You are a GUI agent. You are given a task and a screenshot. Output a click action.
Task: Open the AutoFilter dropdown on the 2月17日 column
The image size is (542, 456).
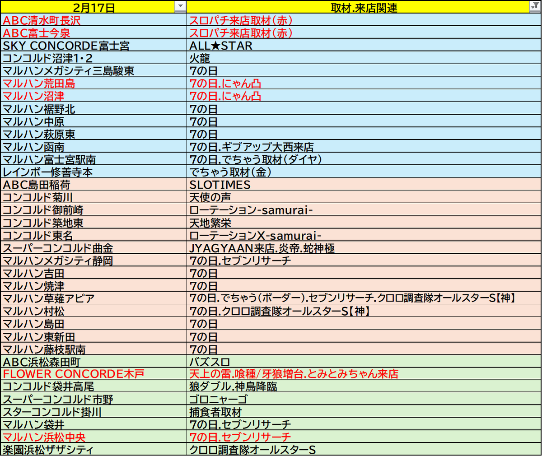(x=180, y=6)
